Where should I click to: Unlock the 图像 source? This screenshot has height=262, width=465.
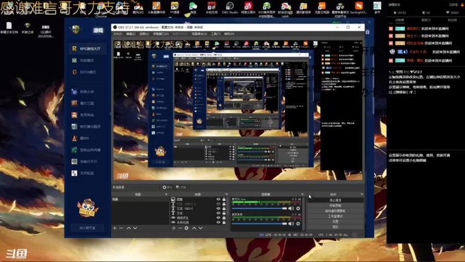tap(224, 199)
